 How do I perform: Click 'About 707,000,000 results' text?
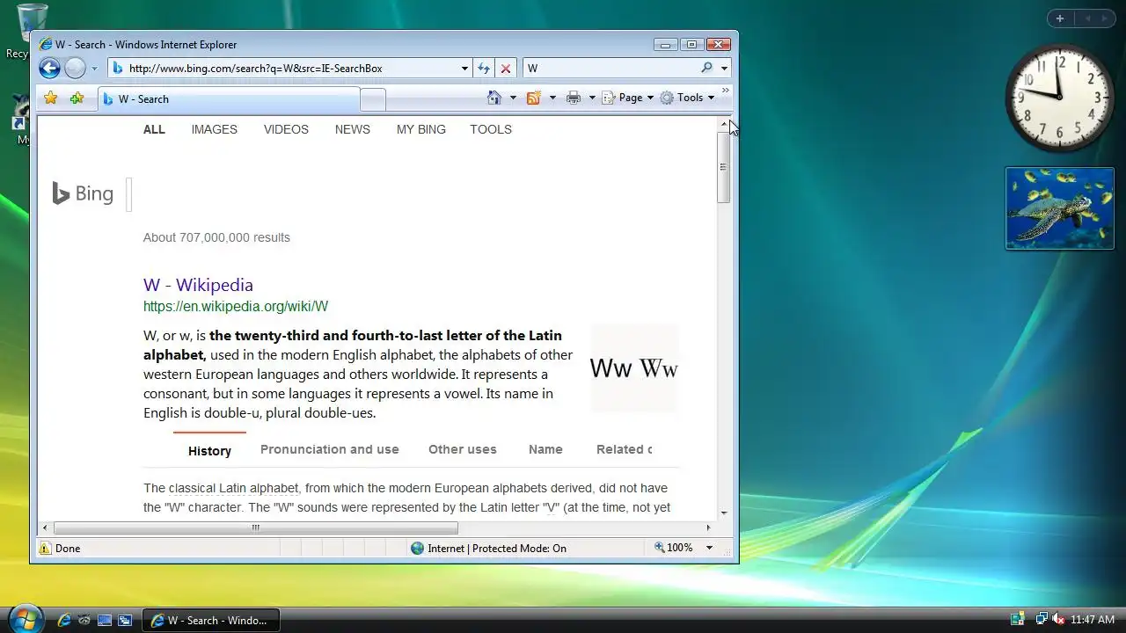point(216,237)
